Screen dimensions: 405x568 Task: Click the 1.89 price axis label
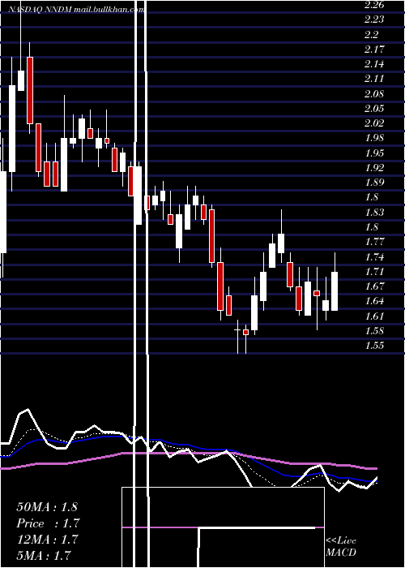tap(374, 183)
